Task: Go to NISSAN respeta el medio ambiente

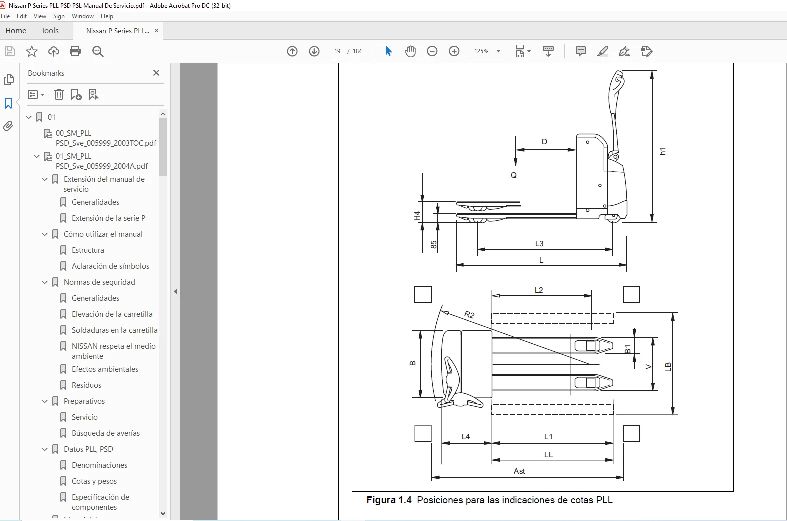Action: [x=113, y=351]
